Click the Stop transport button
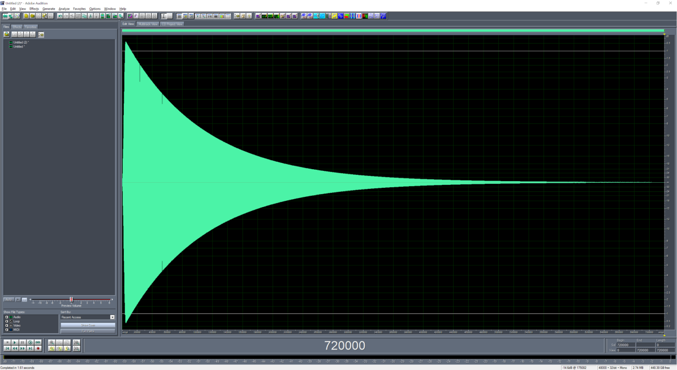The height and width of the screenshot is (370, 677). (x=7, y=342)
